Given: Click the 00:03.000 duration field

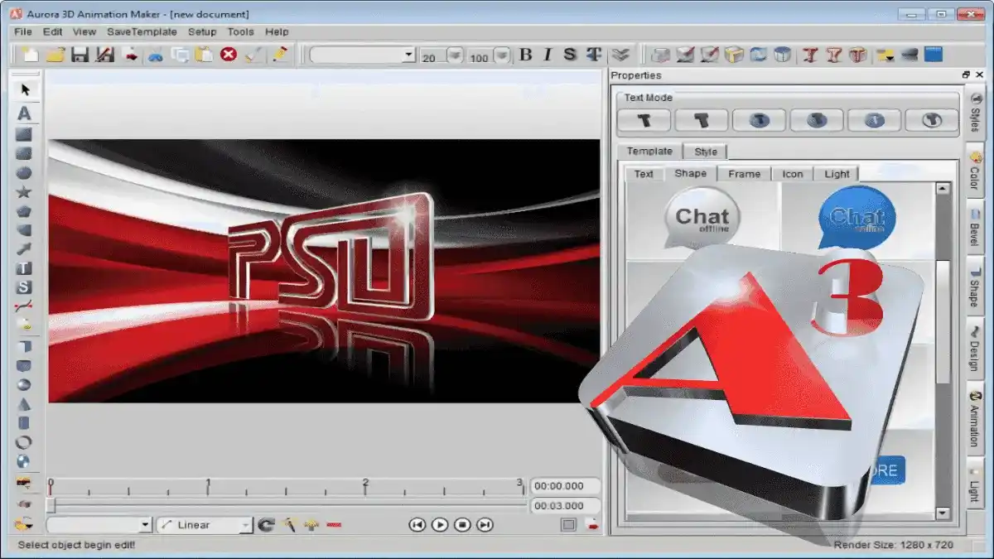Looking at the screenshot, I should pos(565,505).
